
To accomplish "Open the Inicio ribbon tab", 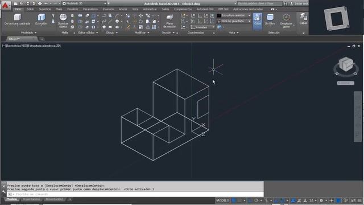I will (x=18, y=9).
